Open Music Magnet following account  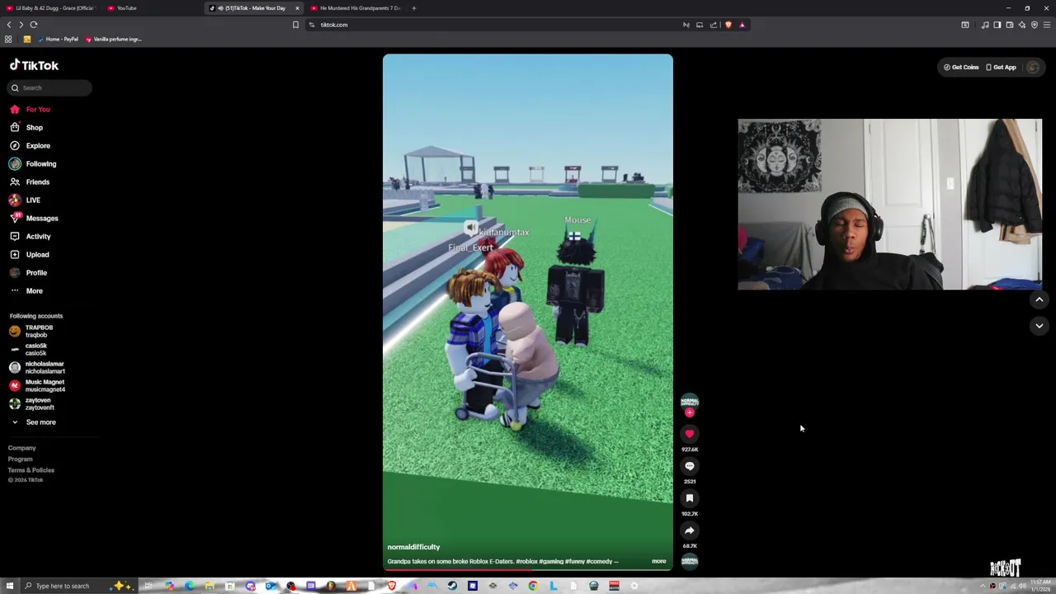coord(38,385)
